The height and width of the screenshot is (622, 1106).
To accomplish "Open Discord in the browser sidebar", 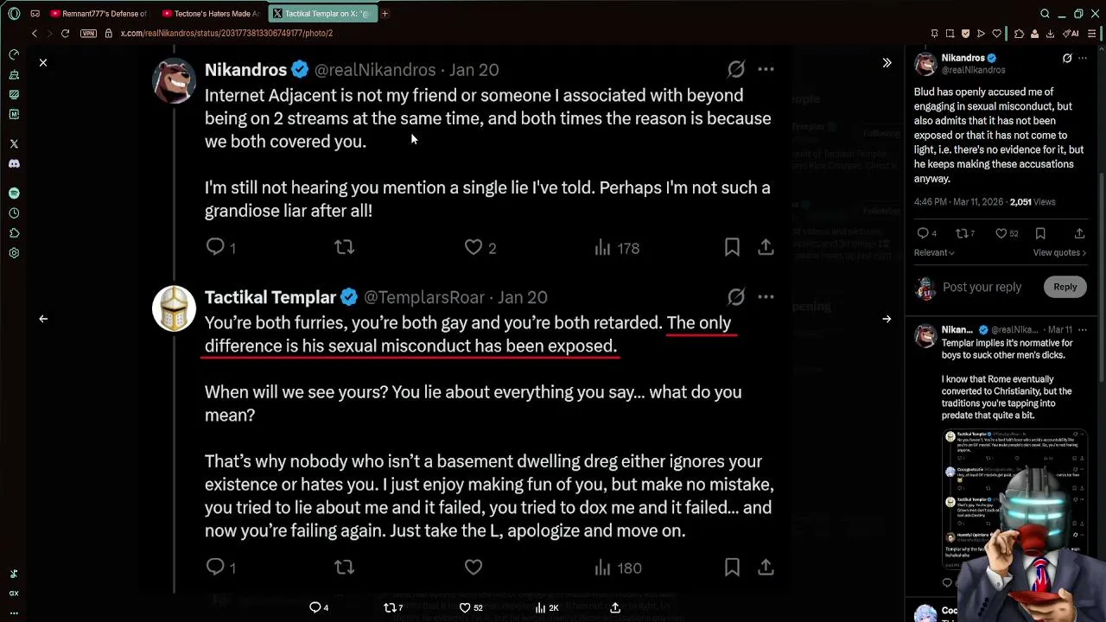I will click(14, 163).
